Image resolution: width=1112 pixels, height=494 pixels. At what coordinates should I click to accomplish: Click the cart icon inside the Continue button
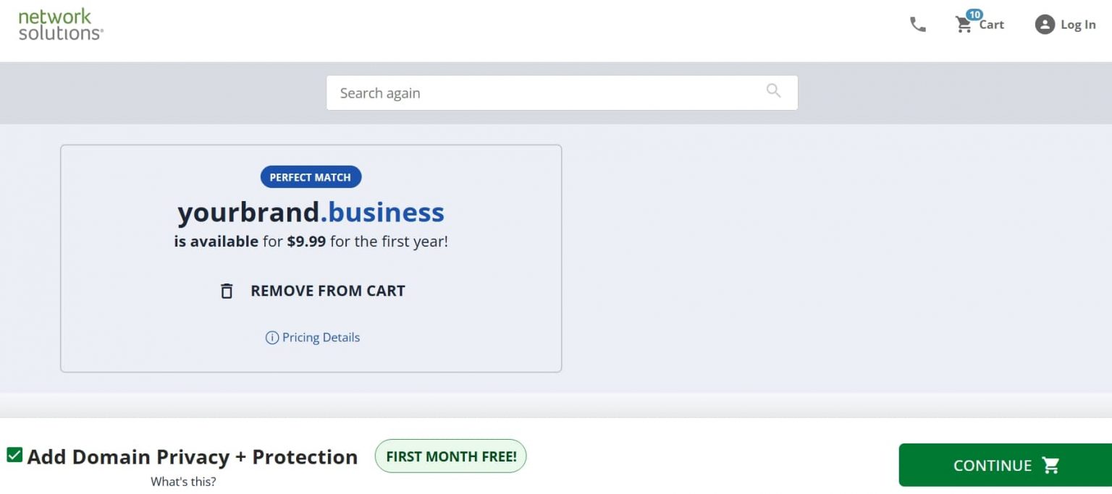[x=1051, y=465]
